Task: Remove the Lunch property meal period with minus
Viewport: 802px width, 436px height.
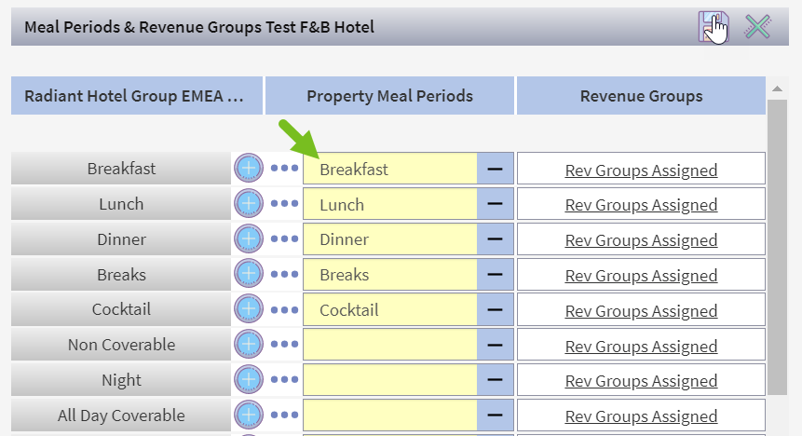Action: (x=496, y=204)
